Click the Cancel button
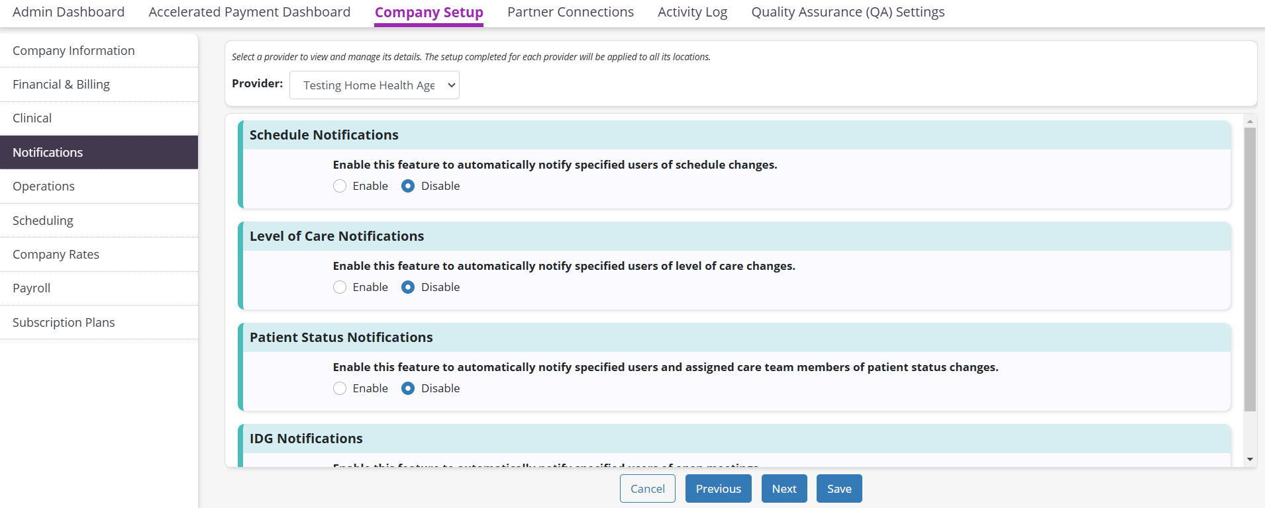The image size is (1265, 508). [x=647, y=489]
